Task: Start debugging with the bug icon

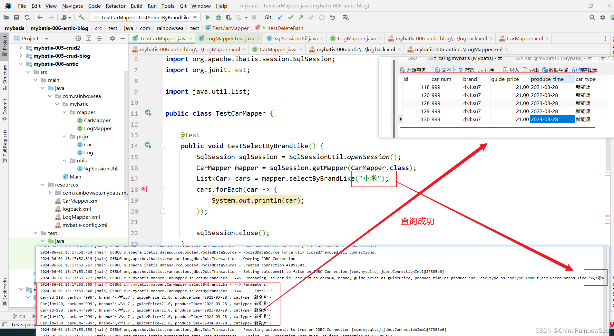Action: pos(219,17)
